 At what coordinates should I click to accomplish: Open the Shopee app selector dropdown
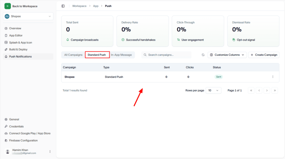(28, 16)
